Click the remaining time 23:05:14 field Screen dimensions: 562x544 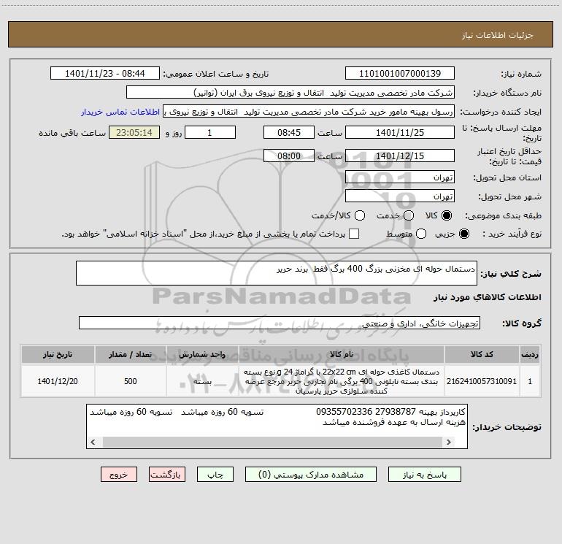(134, 132)
